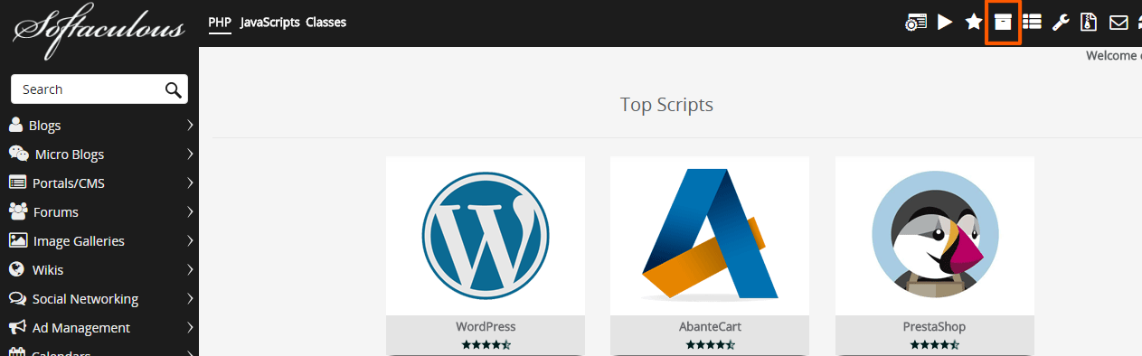Image resolution: width=1142 pixels, height=356 pixels.
Task: Expand the Wikis category chevron
Action: 190,269
